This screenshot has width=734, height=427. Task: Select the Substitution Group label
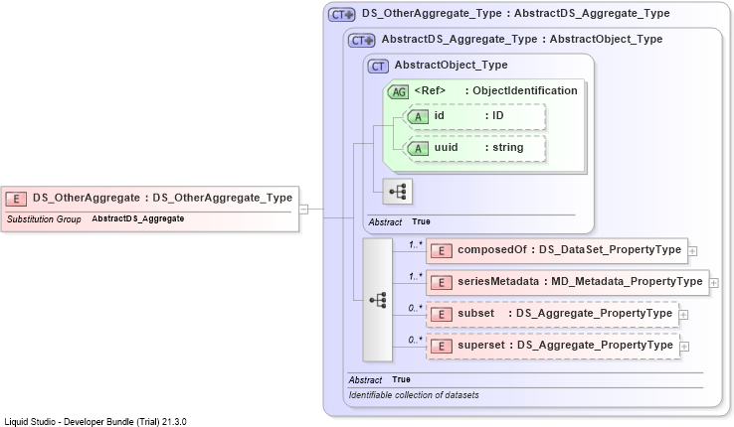(x=44, y=219)
